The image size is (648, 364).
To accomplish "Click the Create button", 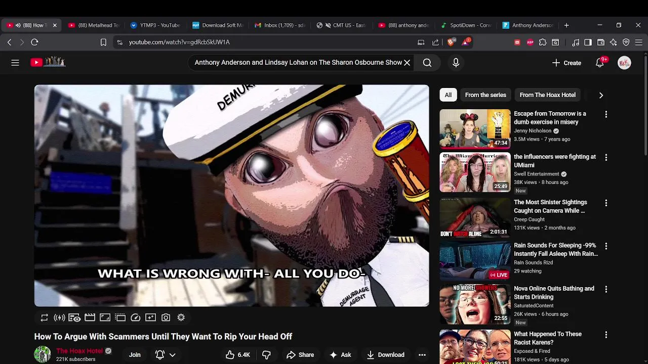I will pyautogui.click(x=566, y=63).
